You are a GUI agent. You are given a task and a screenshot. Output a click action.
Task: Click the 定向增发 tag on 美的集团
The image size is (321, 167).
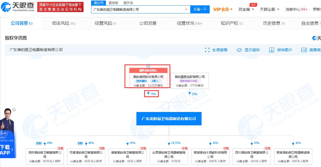141,81
